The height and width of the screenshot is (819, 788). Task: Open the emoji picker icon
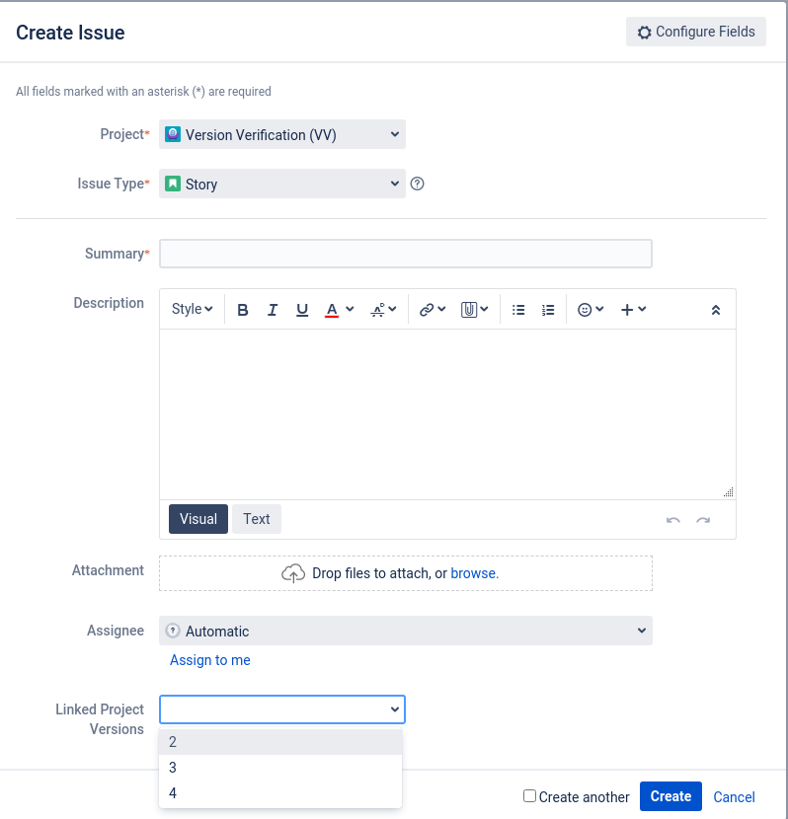point(585,310)
